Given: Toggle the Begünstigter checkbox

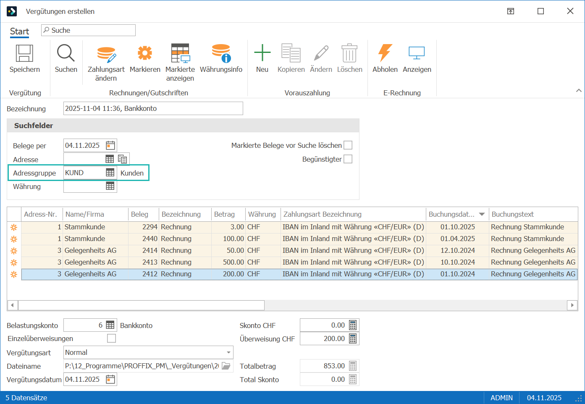Looking at the screenshot, I should click(348, 159).
